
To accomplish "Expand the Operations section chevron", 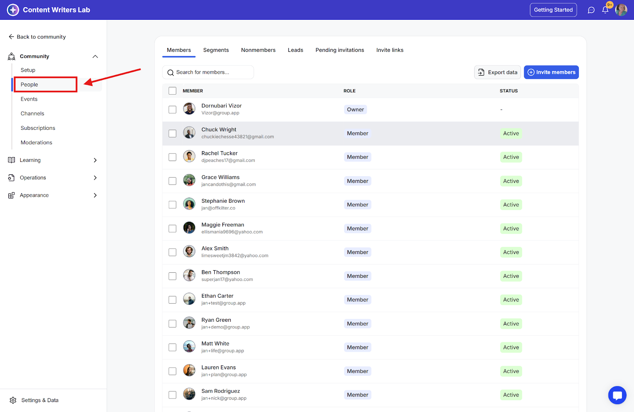I will coord(95,178).
